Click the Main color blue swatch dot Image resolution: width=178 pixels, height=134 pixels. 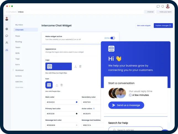(77, 102)
